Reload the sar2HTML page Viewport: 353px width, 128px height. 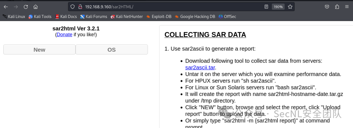pos(26,7)
